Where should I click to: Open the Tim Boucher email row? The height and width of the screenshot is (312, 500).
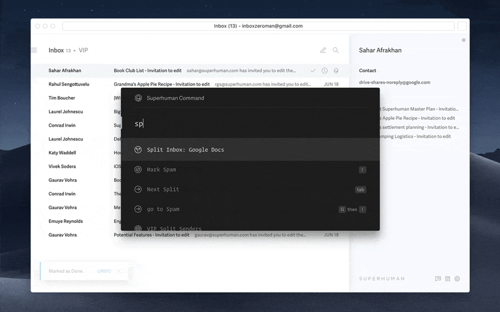(x=76, y=98)
